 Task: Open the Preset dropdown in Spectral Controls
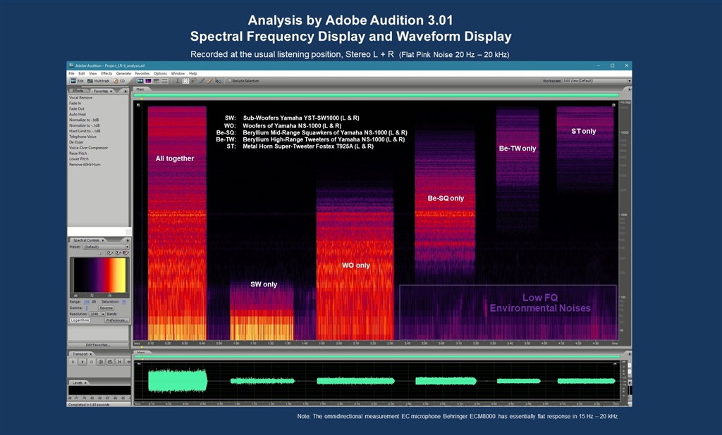click(106, 247)
